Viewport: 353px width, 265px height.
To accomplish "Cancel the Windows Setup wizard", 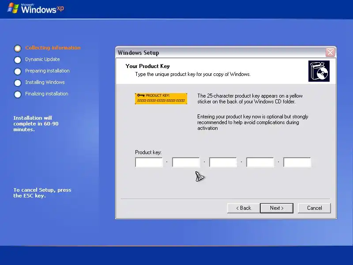I will 314,208.
